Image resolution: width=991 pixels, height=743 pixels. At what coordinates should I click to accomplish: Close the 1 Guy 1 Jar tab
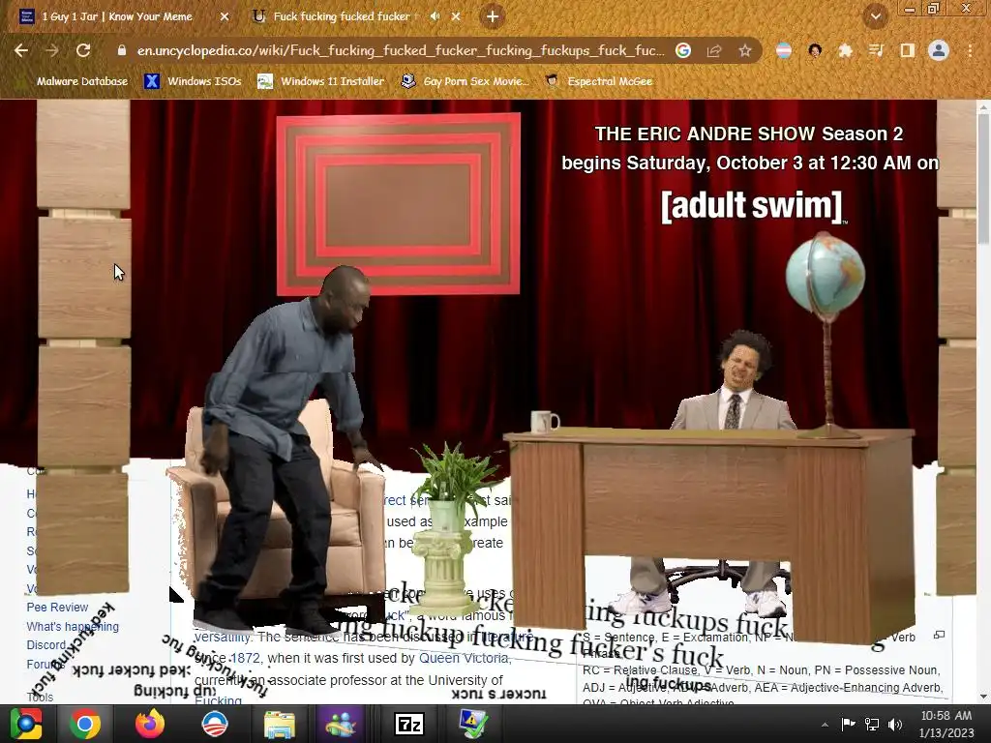225,16
